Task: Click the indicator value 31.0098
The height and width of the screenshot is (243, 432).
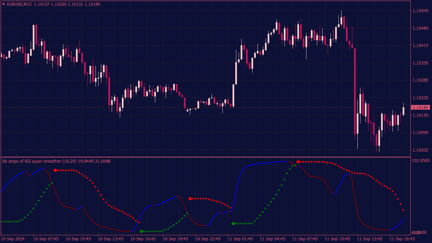Action: 102,161
